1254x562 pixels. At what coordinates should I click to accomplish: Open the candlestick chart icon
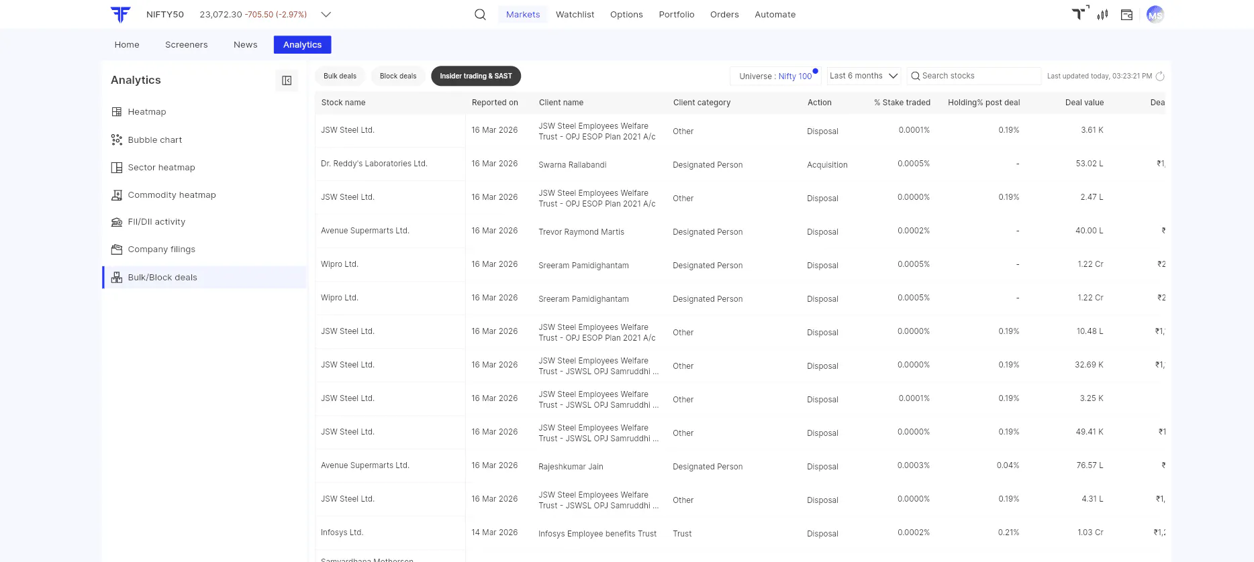coord(1102,14)
